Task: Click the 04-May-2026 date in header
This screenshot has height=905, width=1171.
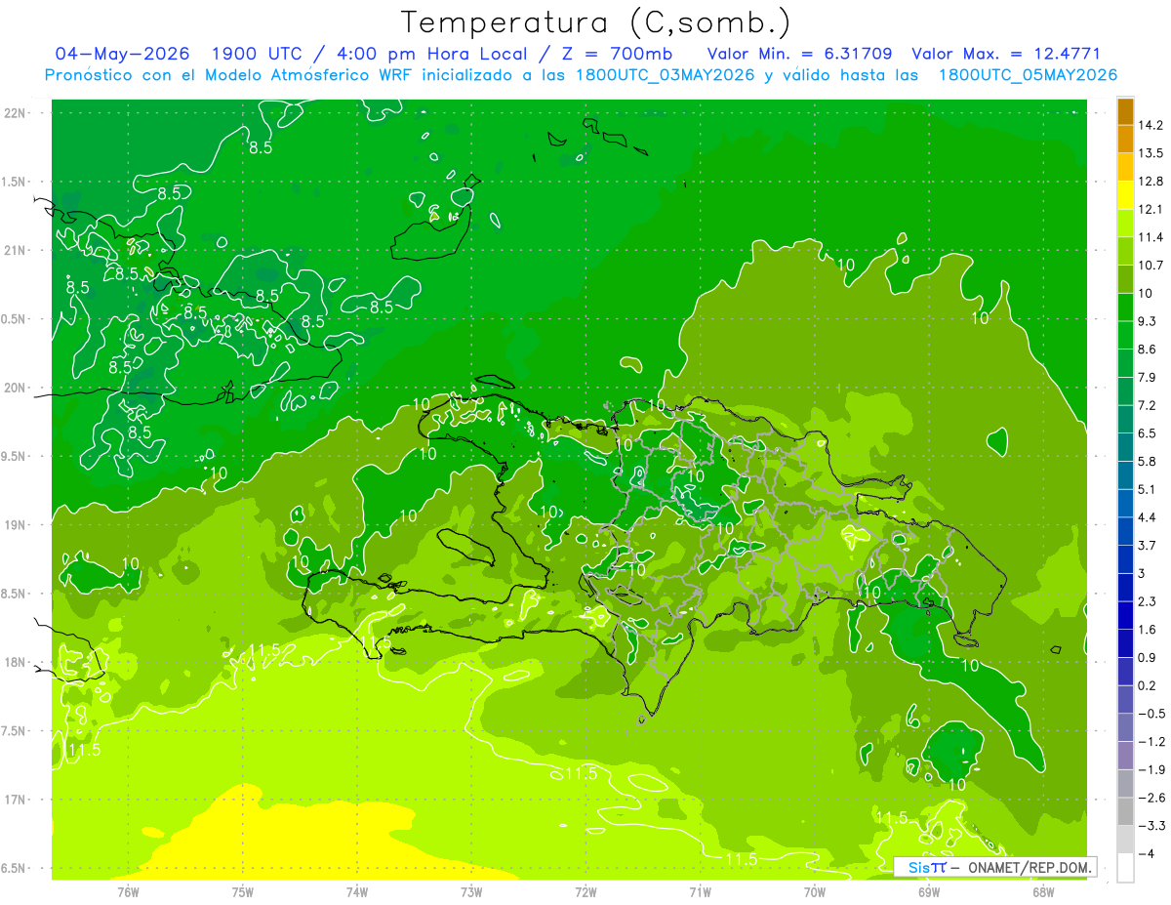Action: (x=122, y=54)
